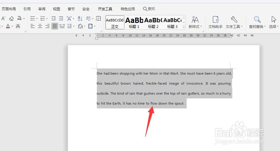Open the line spacing tool
Screen dimensions: 280x151
[69, 26]
